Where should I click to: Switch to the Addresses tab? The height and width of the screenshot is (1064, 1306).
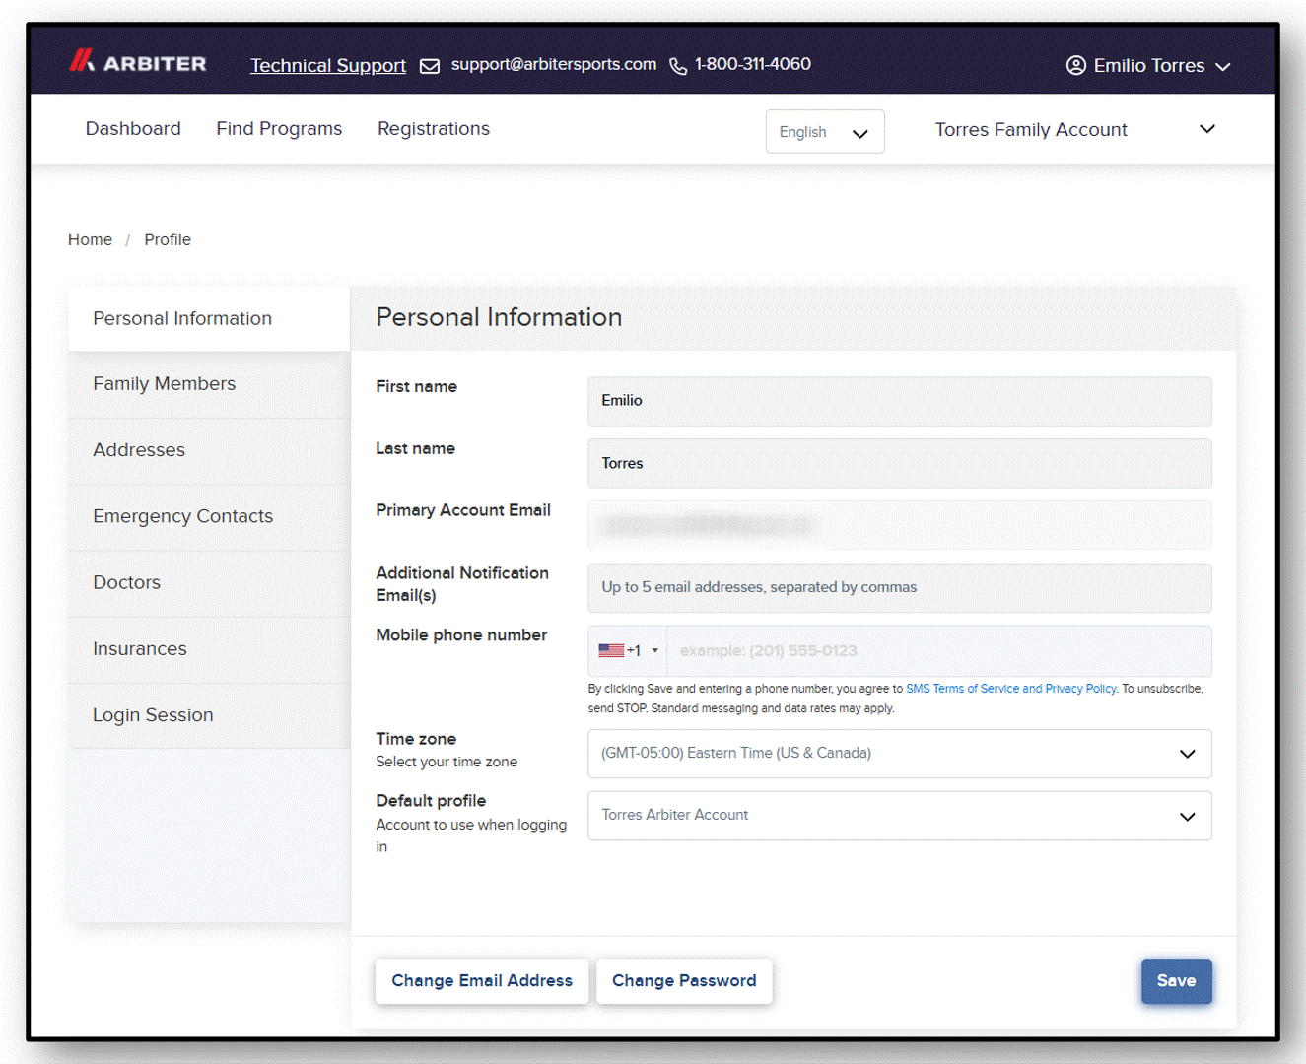click(209, 450)
